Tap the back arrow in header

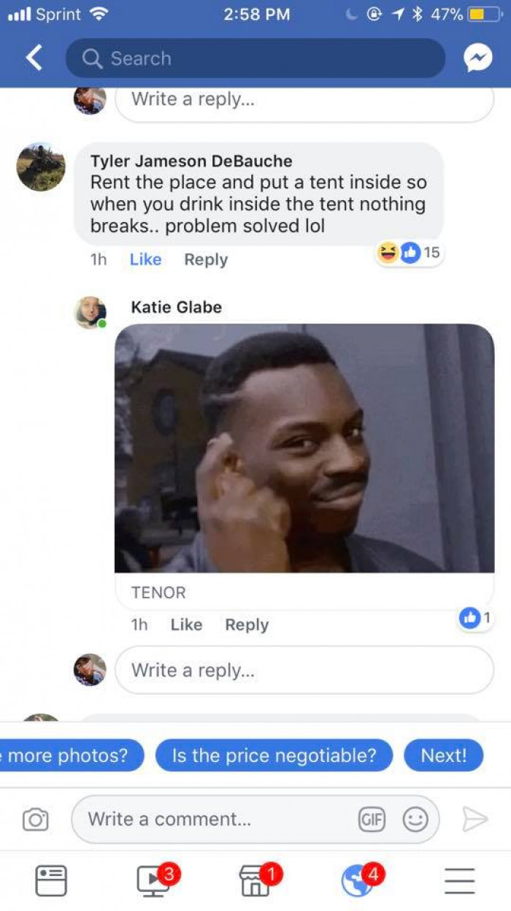pyautogui.click(x=34, y=58)
